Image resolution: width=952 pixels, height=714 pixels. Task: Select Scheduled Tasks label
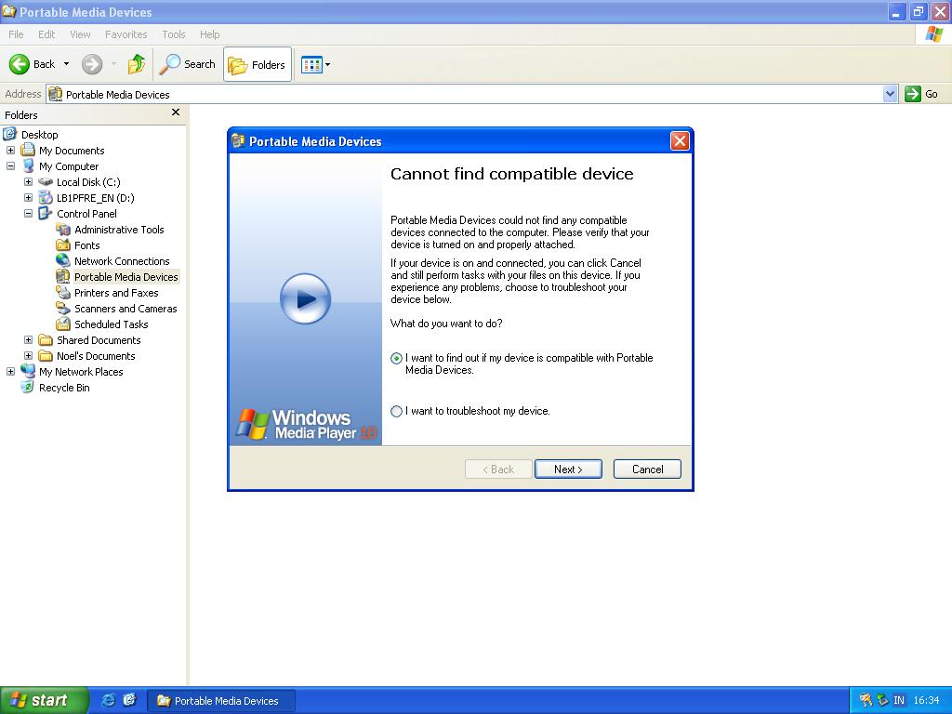pyautogui.click(x=112, y=324)
